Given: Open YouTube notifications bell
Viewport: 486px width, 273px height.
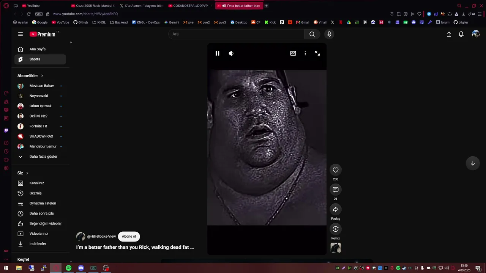Looking at the screenshot, I should 461,34.
